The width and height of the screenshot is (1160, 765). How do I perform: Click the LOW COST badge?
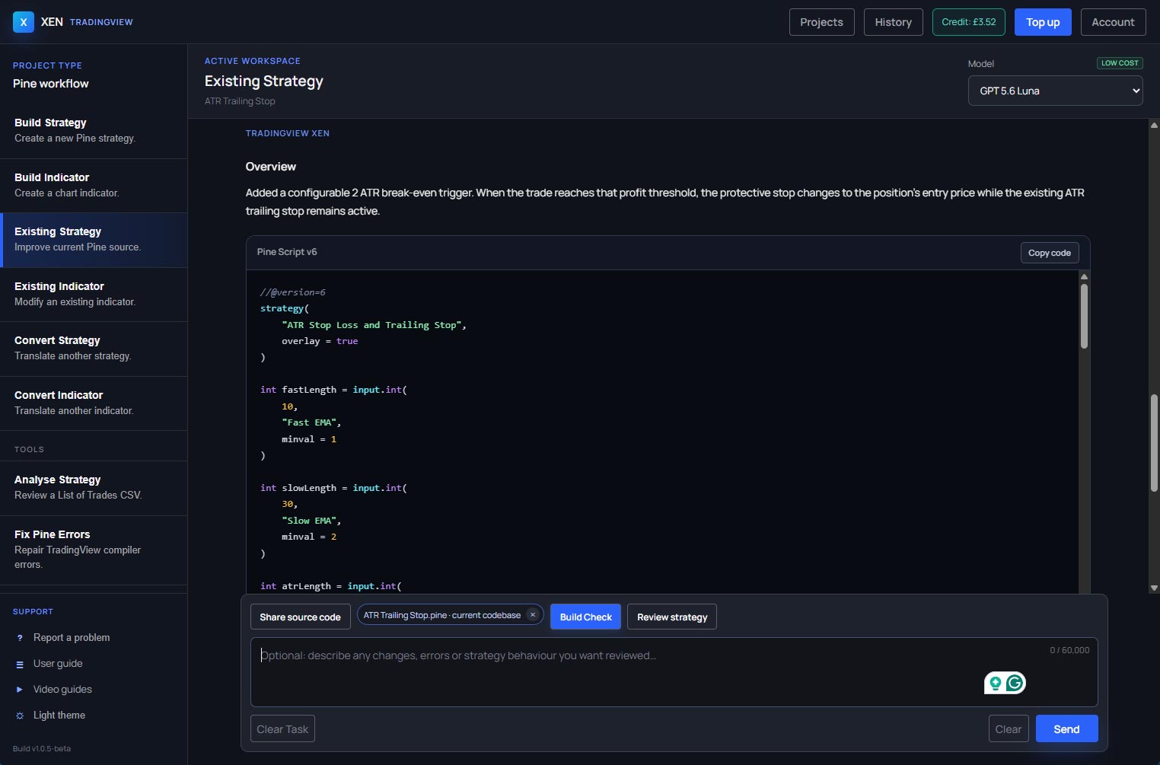[1120, 63]
